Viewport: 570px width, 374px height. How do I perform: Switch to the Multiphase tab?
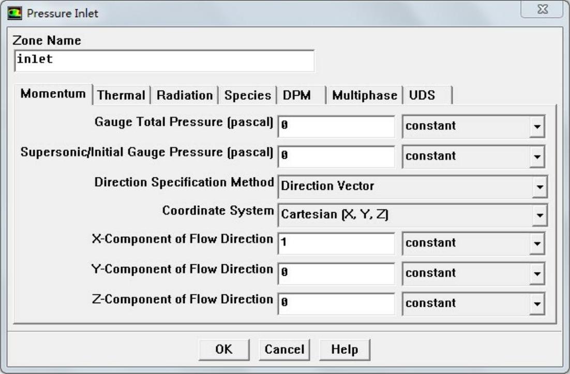point(364,95)
